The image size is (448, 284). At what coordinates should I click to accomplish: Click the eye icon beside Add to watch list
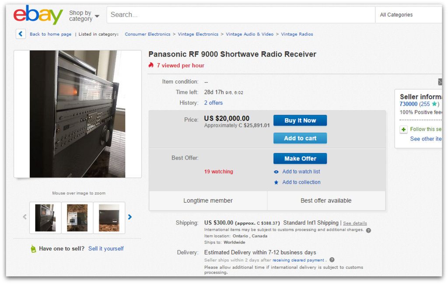[276, 172]
